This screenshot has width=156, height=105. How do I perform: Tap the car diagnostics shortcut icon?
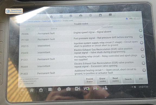point(95,88)
